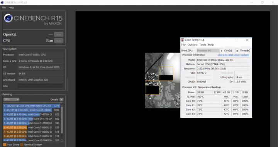278x147 pixels.
Task: Click the ranking Details arrow button
Action: [61, 100]
